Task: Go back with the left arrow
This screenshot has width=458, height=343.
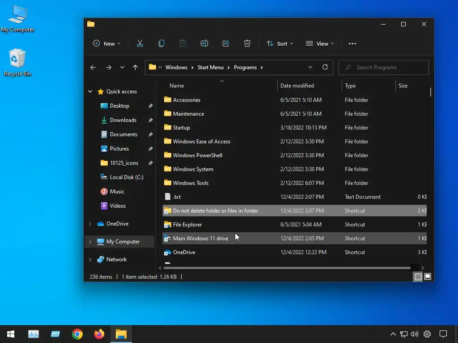Action: (93, 67)
